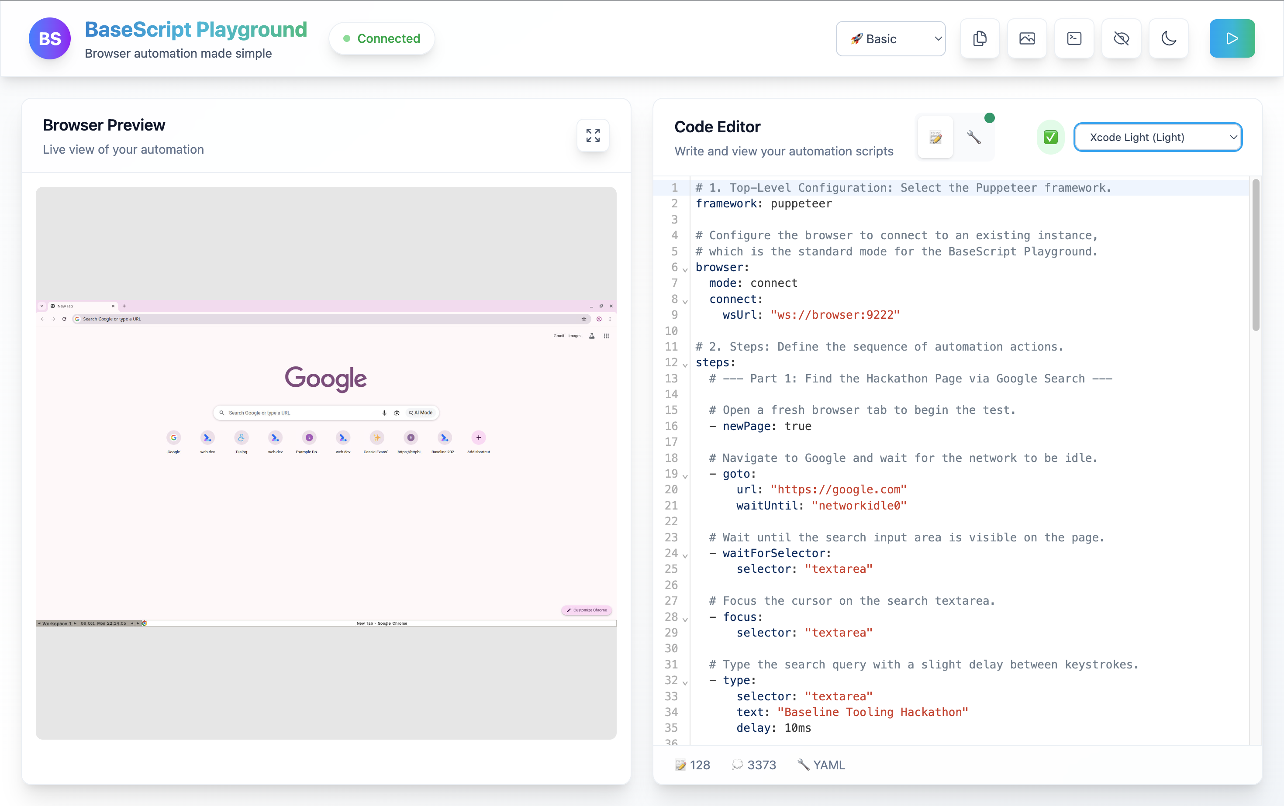Open the Basic template dropdown
Image resolution: width=1284 pixels, height=806 pixels.
(891, 38)
